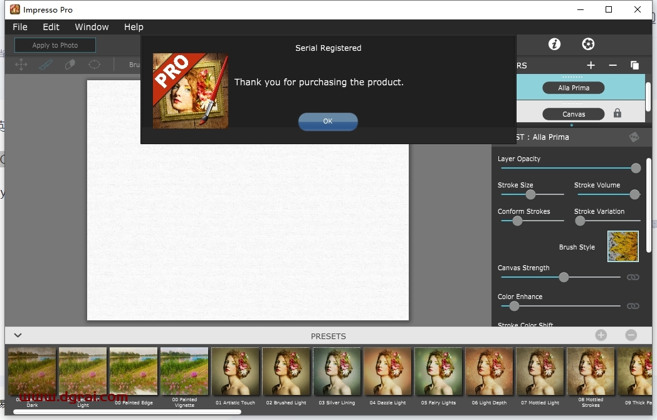Adjust the Canvas Strength slider
Image resolution: width=657 pixels, height=420 pixels.
[x=560, y=277]
